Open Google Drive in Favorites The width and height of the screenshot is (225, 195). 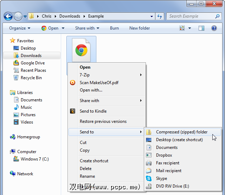(29, 63)
